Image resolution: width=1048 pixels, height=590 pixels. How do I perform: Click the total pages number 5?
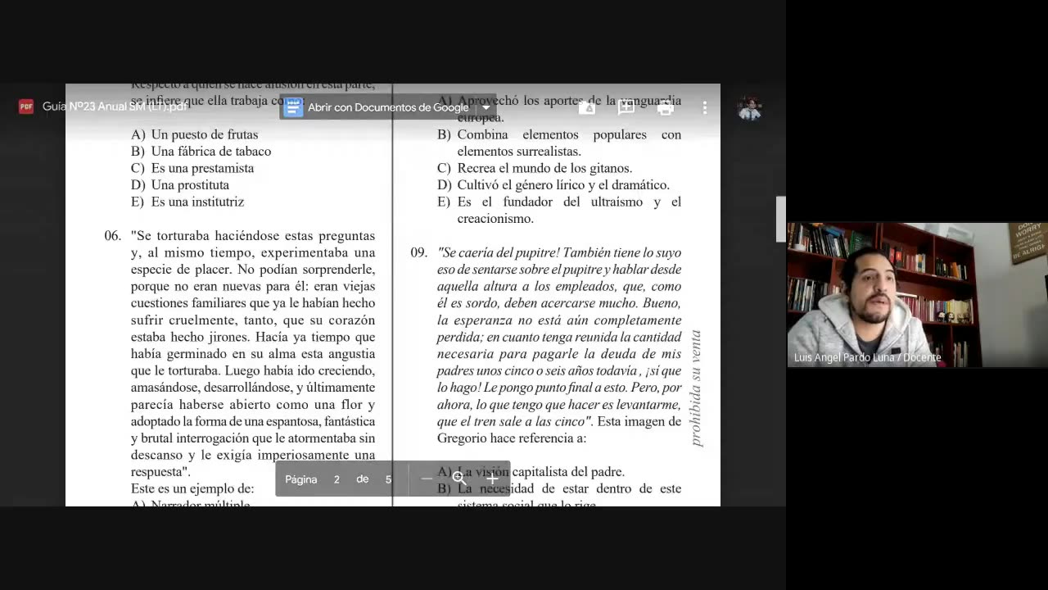coord(388,479)
